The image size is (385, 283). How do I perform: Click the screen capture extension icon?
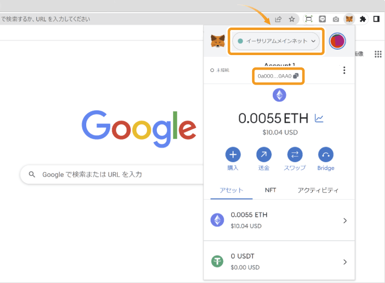click(x=309, y=19)
